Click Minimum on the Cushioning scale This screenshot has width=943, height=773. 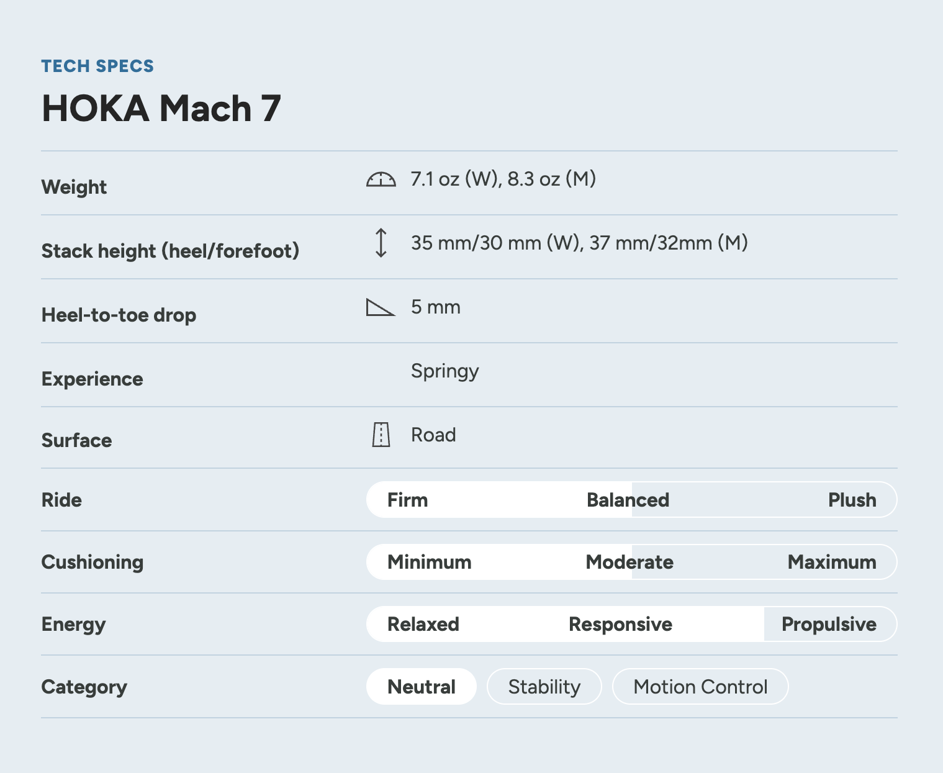pos(430,562)
